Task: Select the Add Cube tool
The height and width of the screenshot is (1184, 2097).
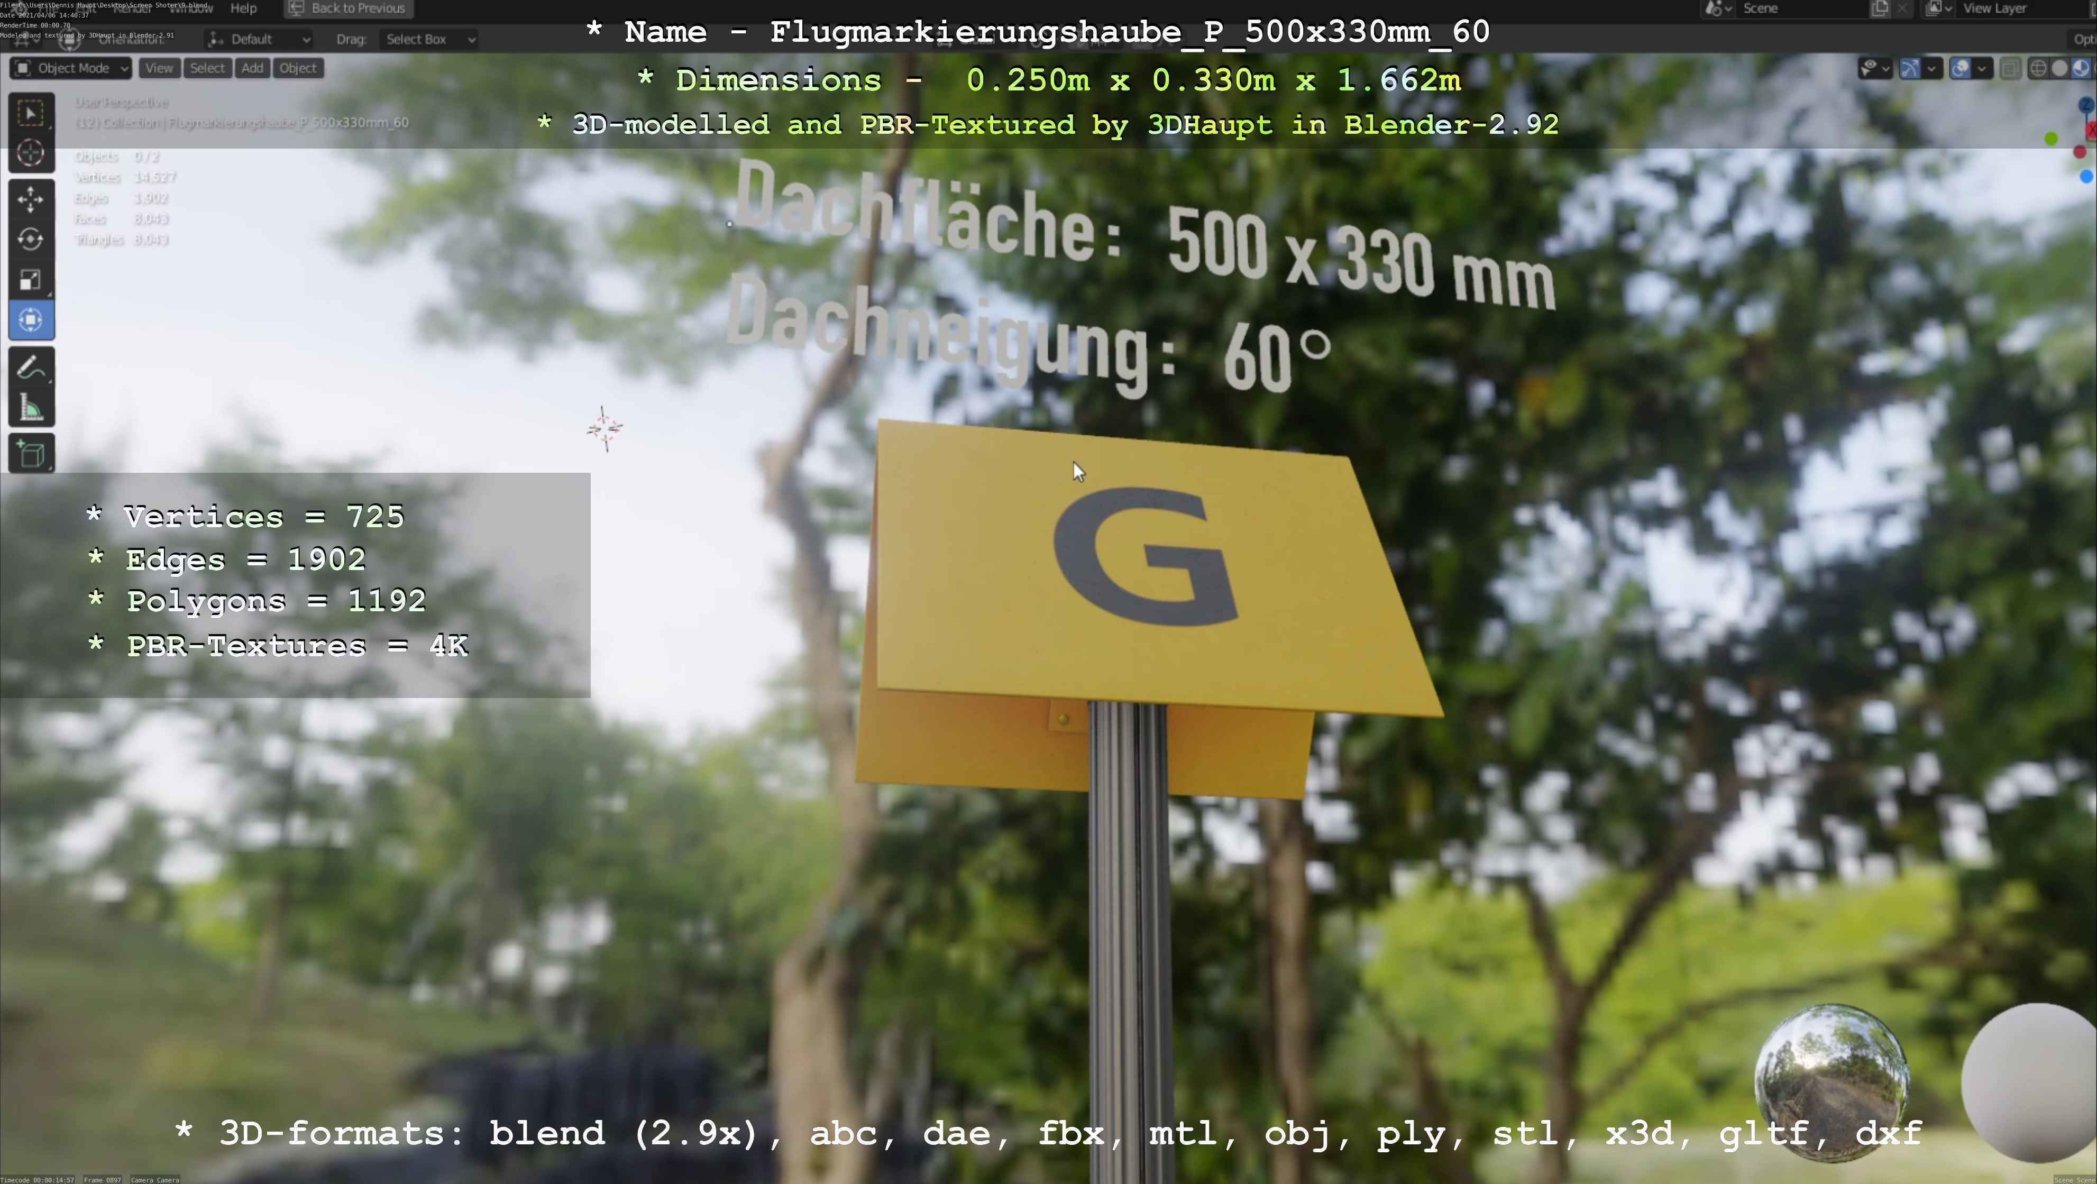Action: point(31,454)
